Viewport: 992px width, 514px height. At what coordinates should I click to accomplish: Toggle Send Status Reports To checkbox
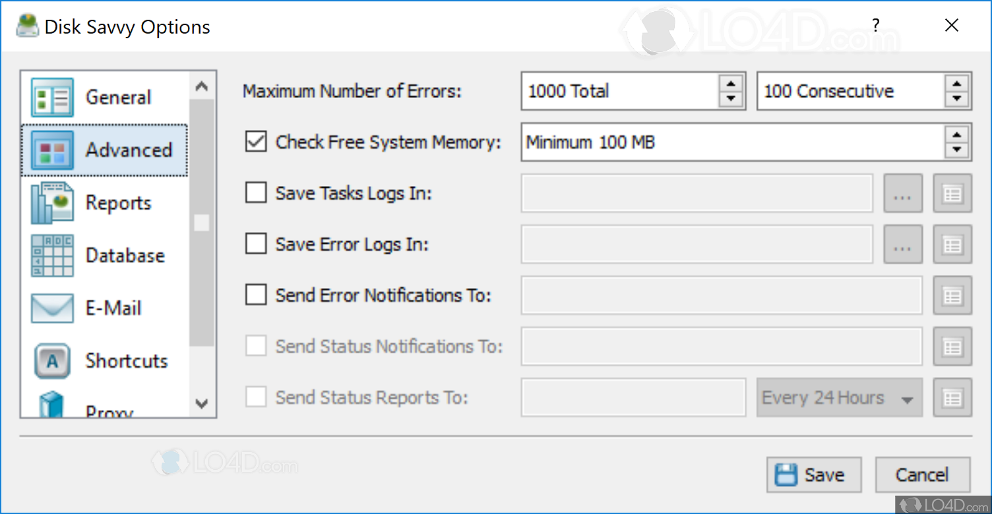coord(256,397)
